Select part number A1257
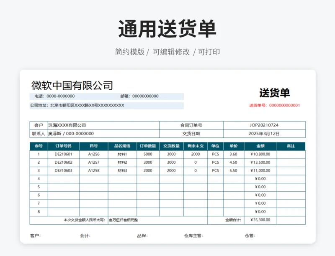 point(94,162)
